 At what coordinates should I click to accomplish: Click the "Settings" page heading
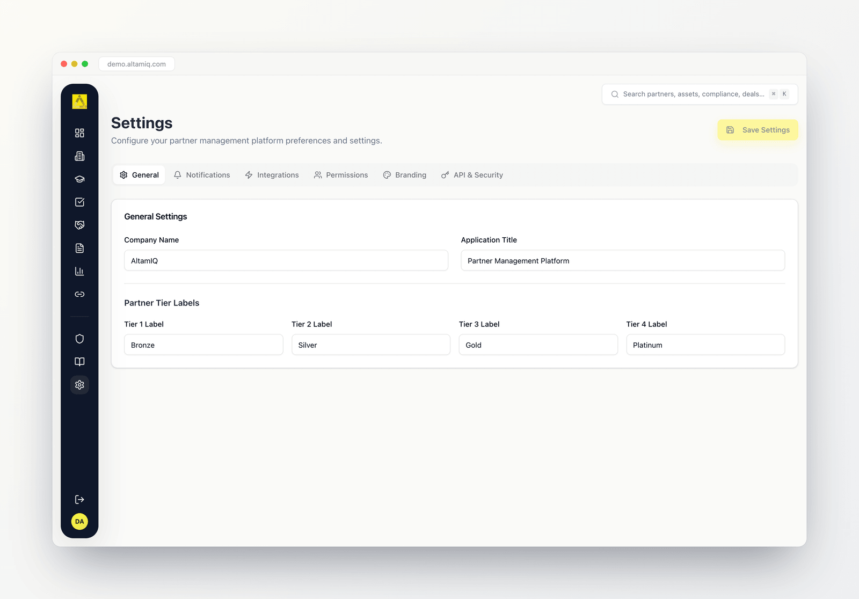[142, 123]
